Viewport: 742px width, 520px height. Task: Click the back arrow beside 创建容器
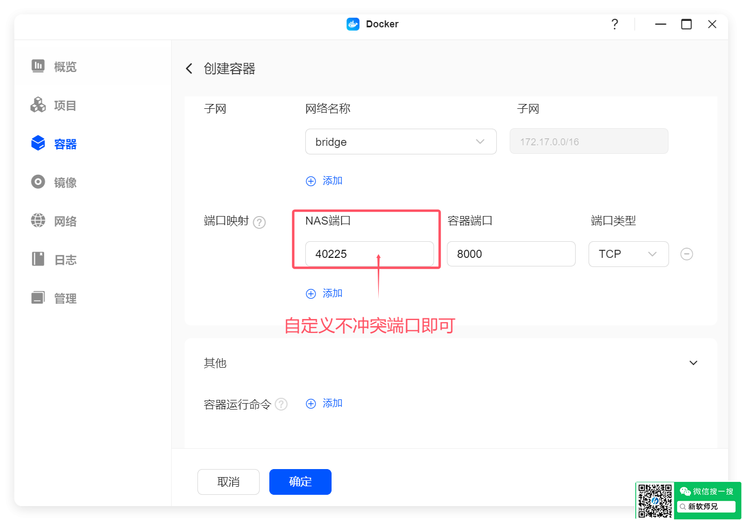(x=189, y=69)
